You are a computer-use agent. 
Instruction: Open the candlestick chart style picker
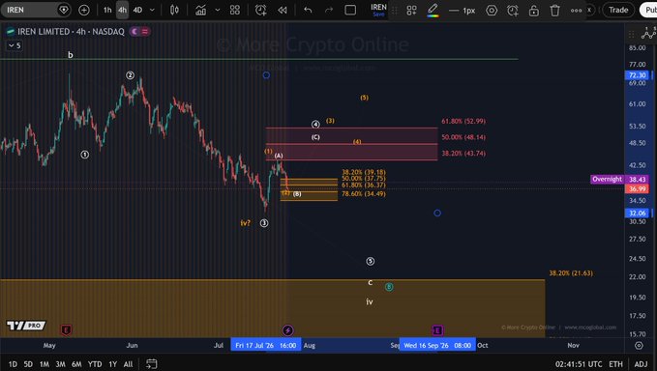point(174,10)
